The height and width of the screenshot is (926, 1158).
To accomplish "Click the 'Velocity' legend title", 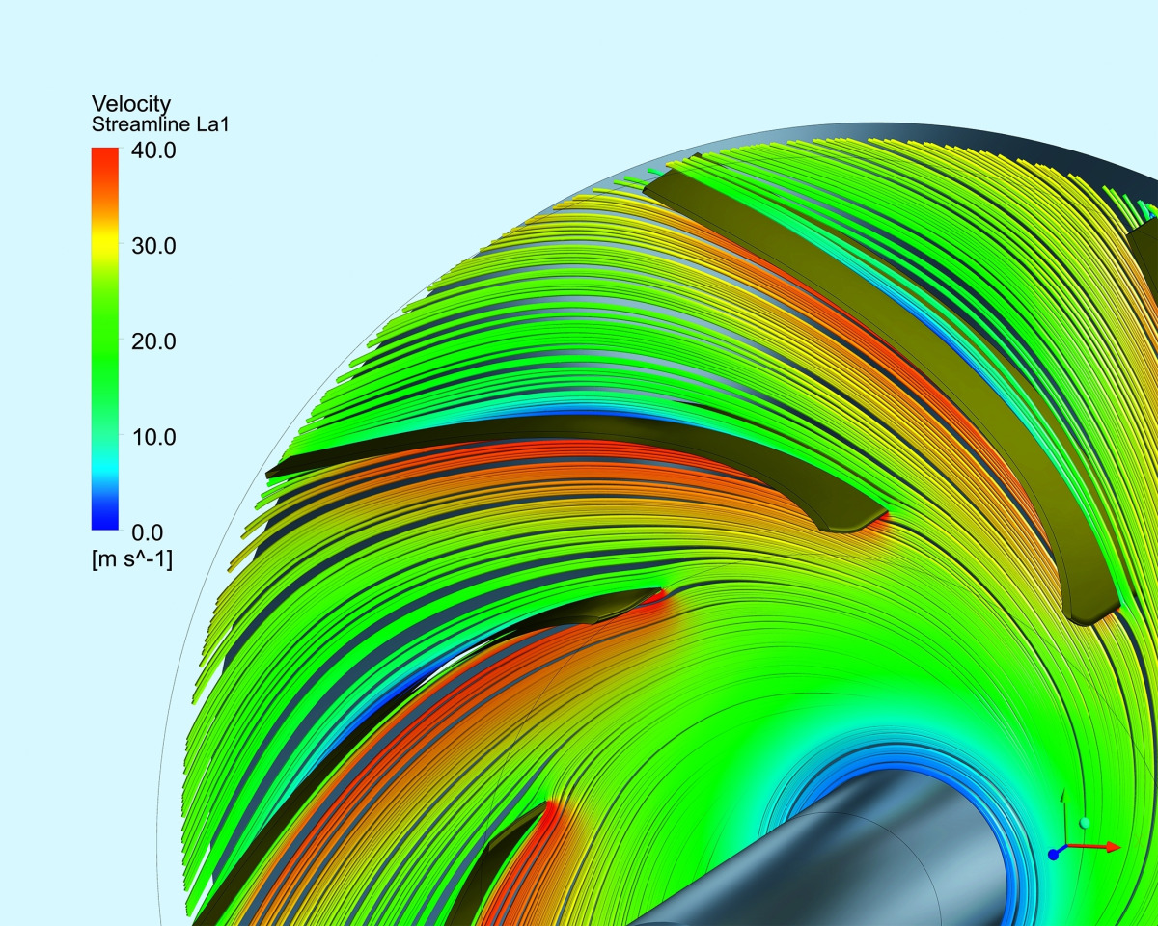I will click(130, 103).
